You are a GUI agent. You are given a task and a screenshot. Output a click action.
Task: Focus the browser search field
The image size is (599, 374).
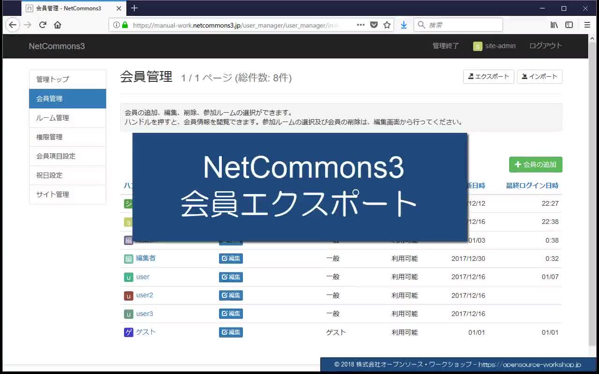point(458,25)
